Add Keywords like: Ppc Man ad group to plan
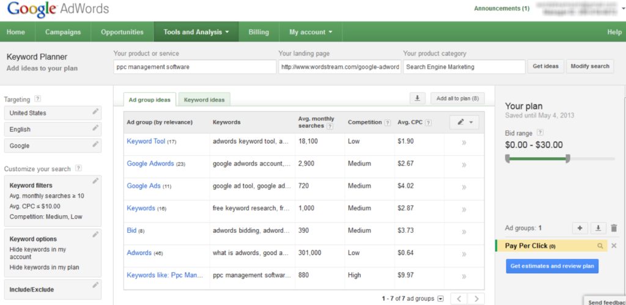This screenshot has height=305, width=626. tap(464, 276)
